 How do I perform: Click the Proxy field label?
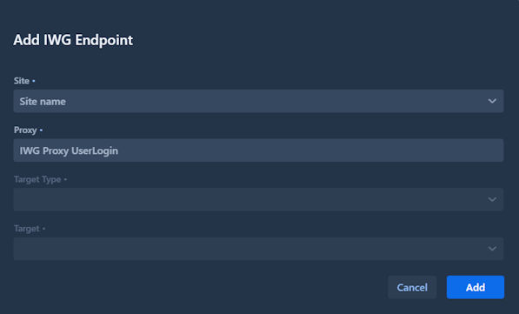tap(25, 130)
